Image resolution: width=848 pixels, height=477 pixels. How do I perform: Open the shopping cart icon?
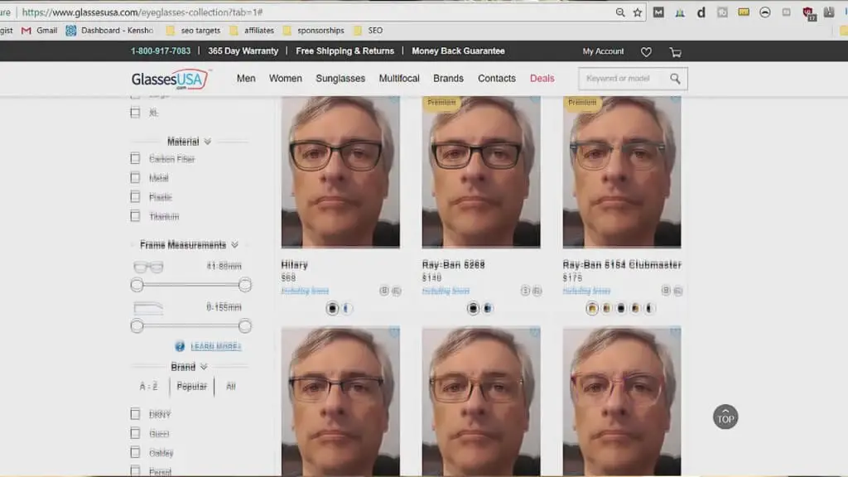[675, 52]
